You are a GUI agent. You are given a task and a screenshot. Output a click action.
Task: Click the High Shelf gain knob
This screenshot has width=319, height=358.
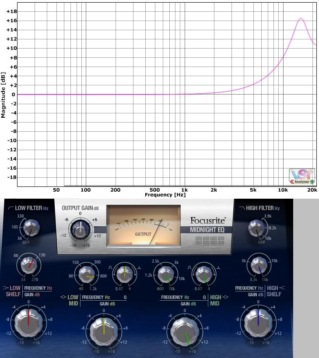click(x=258, y=323)
